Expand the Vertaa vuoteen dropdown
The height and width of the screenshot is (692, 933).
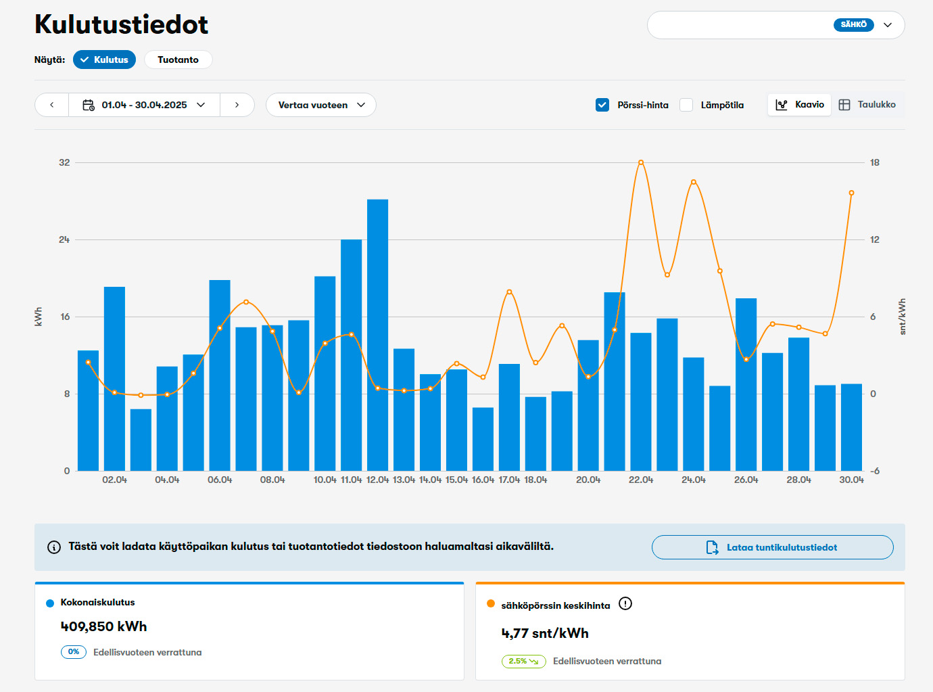coord(320,105)
